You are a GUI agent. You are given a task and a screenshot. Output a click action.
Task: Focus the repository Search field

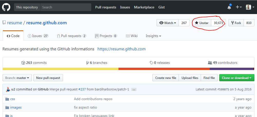pos(66,7)
